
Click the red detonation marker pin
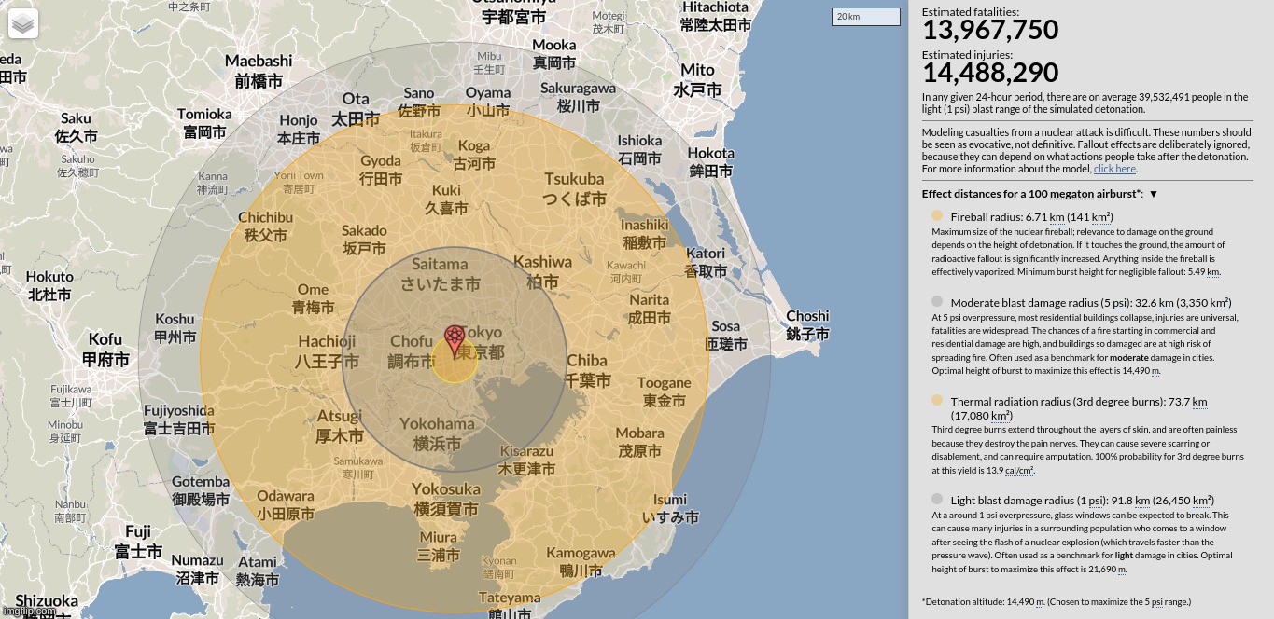point(455,341)
